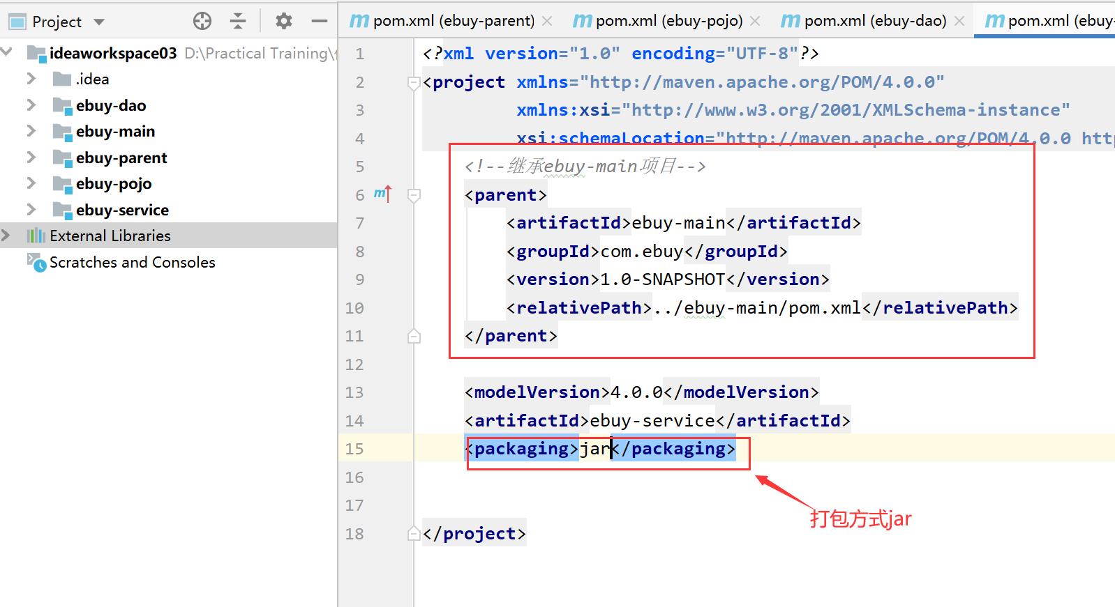Click the ../ebuy-main/pom.xml relativePath value

[757, 308]
